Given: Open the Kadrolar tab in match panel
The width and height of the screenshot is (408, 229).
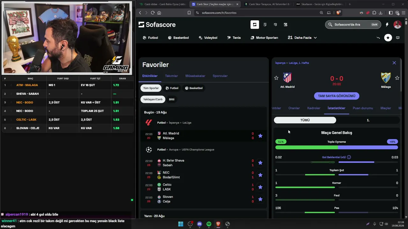Looking at the screenshot, I should click(314, 108).
